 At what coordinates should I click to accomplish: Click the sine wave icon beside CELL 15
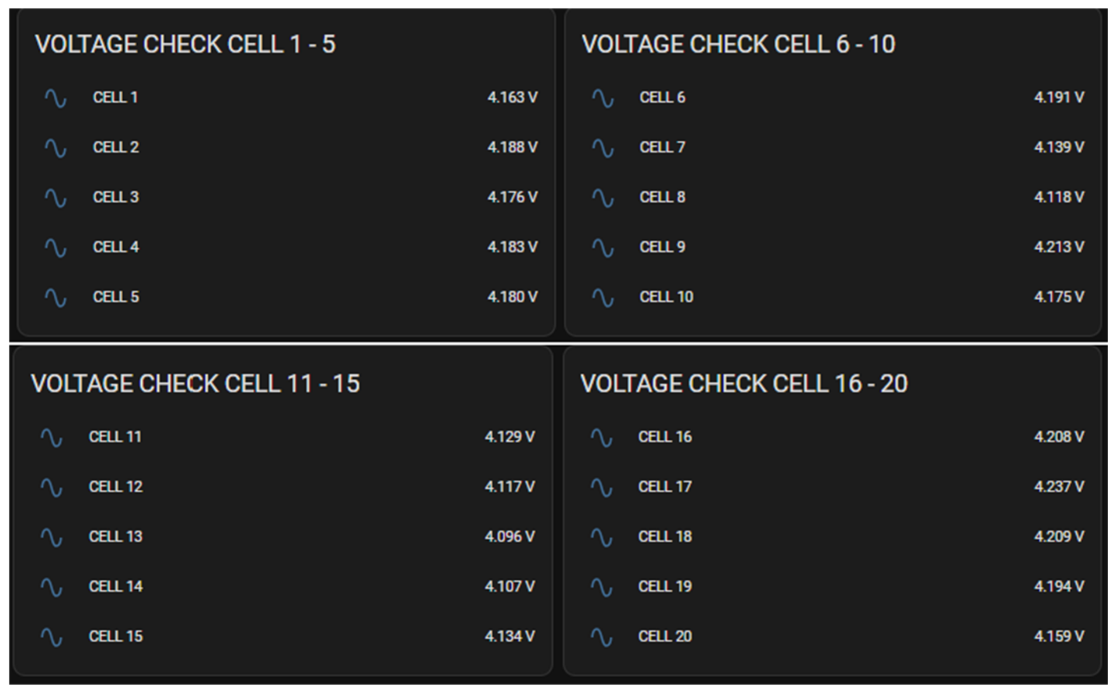click(51, 638)
